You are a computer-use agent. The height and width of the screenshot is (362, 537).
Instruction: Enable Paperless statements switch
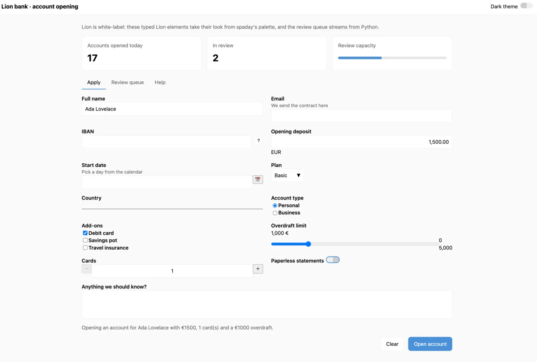(333, 260)
